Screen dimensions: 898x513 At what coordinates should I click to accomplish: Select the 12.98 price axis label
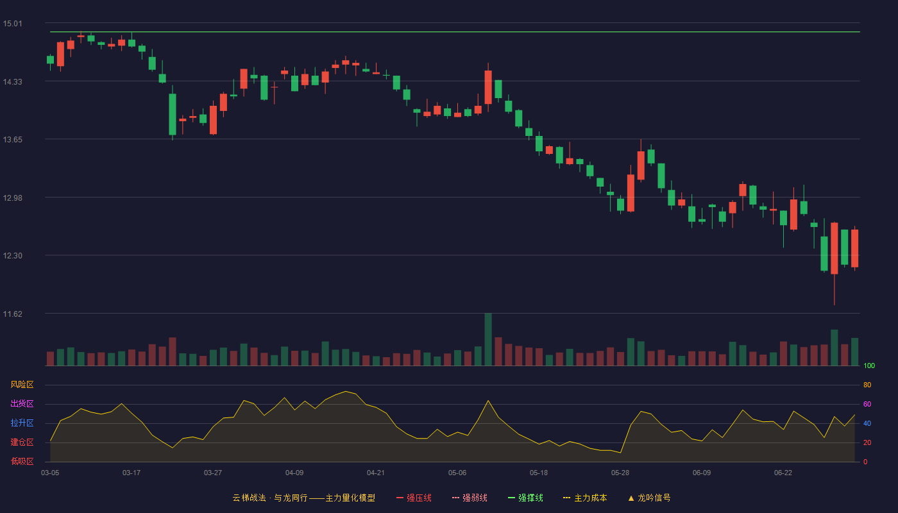[x=13, y=198]
